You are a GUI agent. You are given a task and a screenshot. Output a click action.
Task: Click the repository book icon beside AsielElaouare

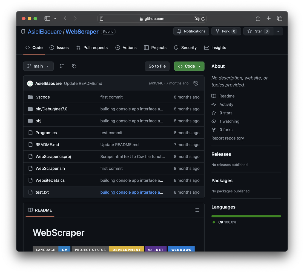point(23,31)
